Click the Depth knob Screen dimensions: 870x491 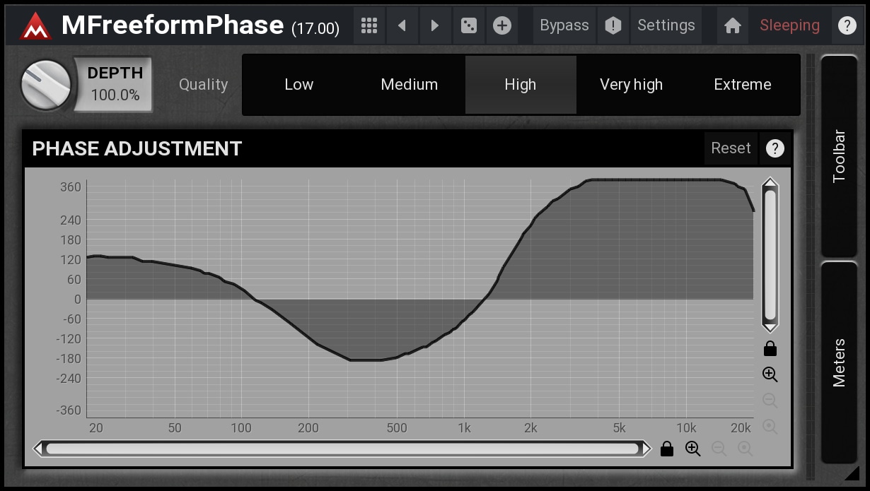coord(46,85)
